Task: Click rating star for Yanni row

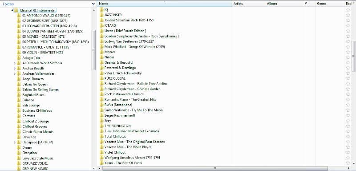Action: [348, 163]
